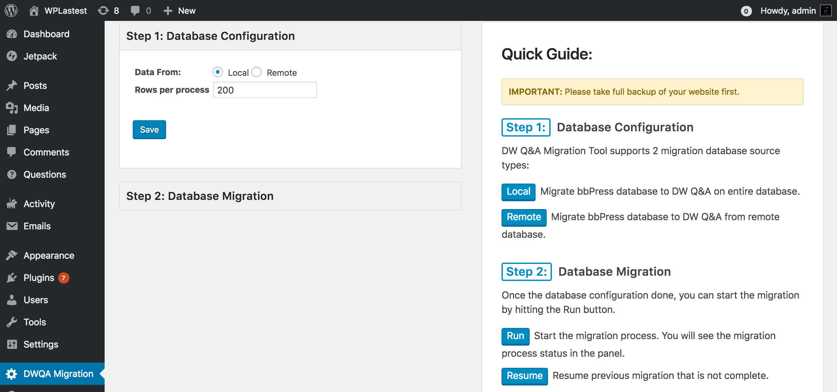Expand the Step 2: Database Migration panel
837x392 pixels.
coord(290,196)
